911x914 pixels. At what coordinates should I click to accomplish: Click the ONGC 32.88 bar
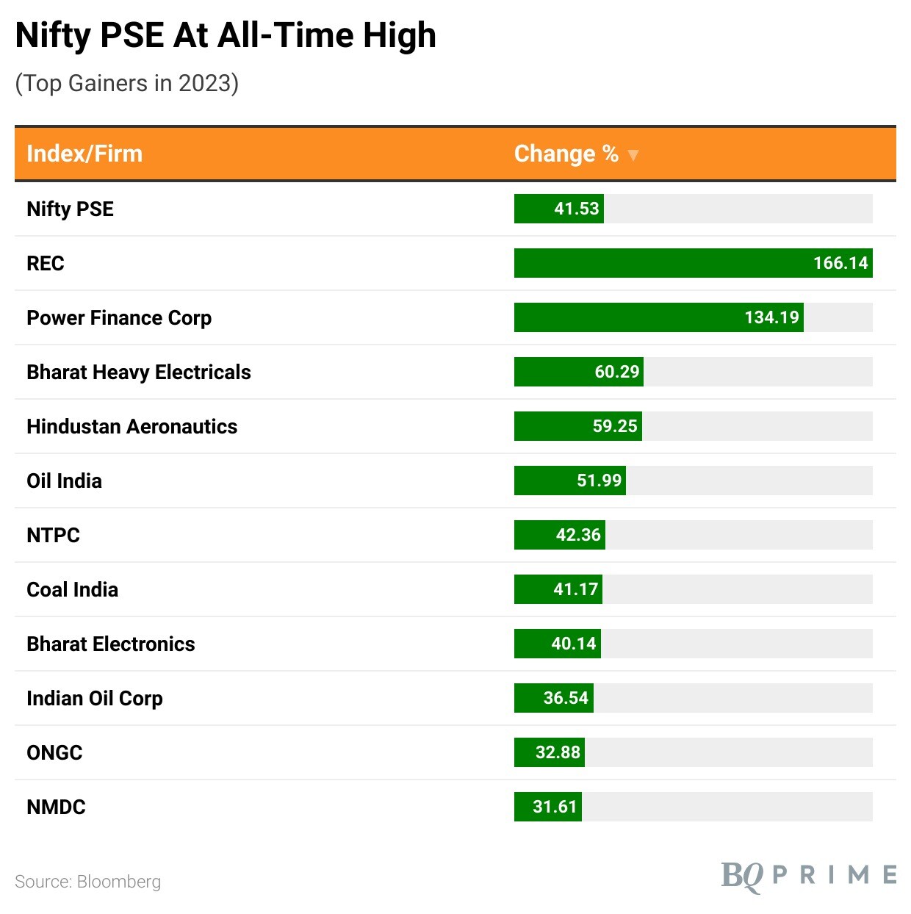click(549, 752)
